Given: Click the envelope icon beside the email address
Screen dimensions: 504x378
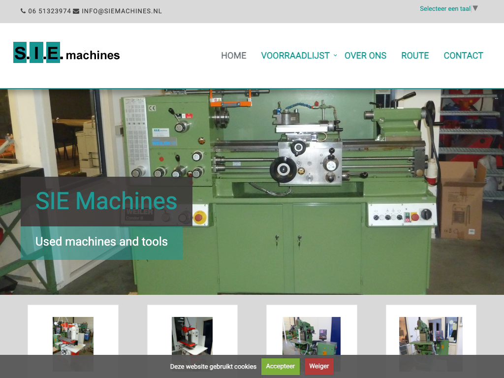Looking at the screenshot, I should coord(76,11).
